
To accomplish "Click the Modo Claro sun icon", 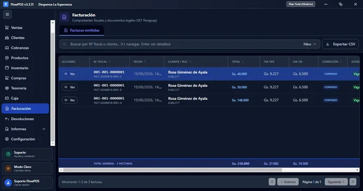I will pyautogui.click(x=8, y=168).
